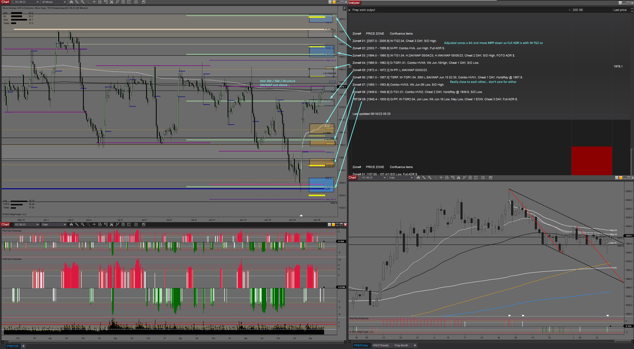The width and height of the screenshot is (634, 349).
Task: Open GC 08-23 dropdown in Find Sym Extremes chart
Action: [x=26, y=224]
